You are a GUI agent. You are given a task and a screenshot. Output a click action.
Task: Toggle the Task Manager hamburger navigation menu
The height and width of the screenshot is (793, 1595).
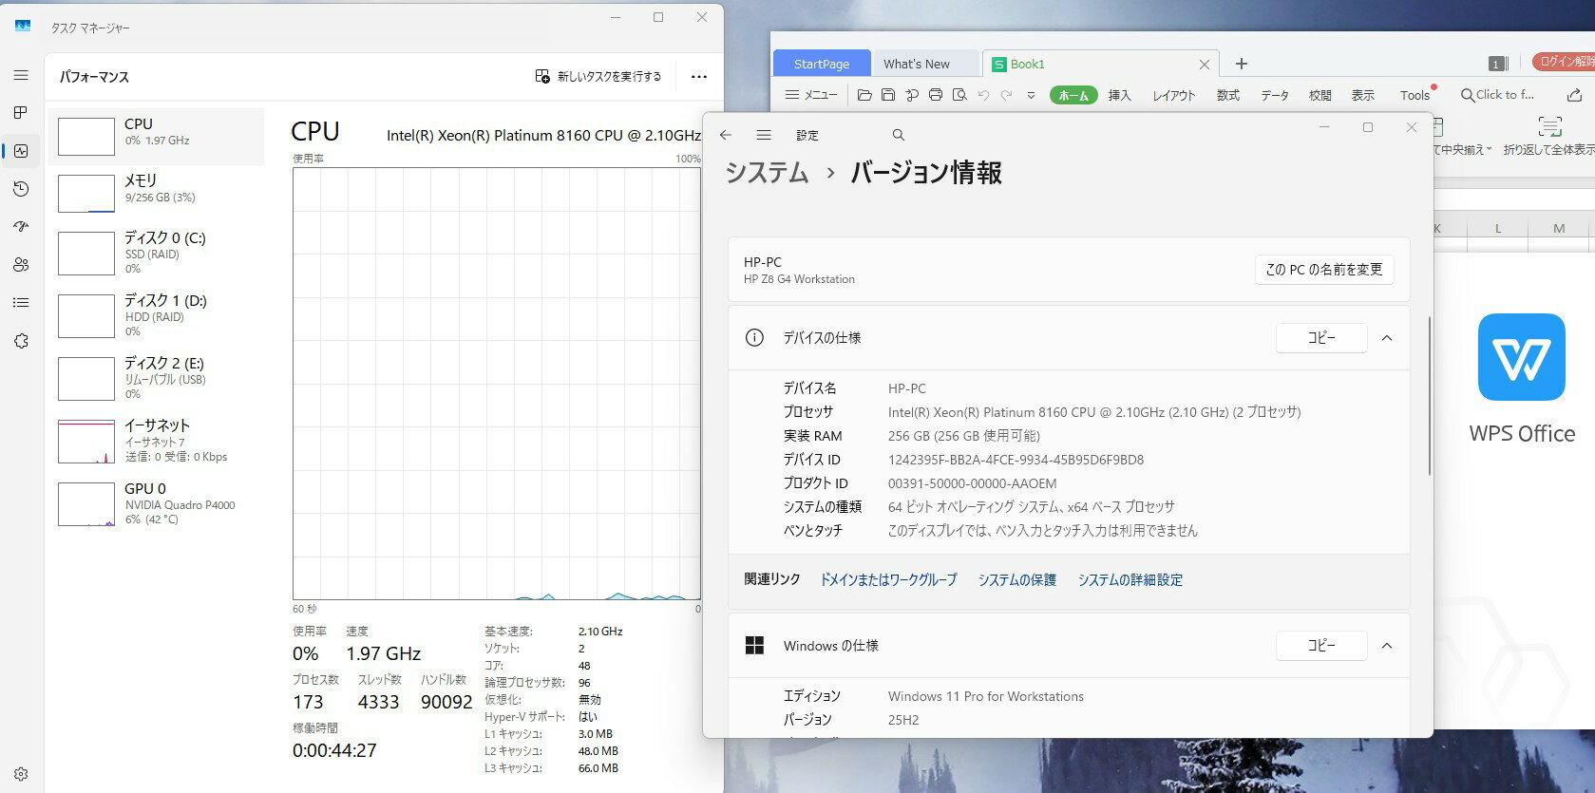(x=21, y=75)
